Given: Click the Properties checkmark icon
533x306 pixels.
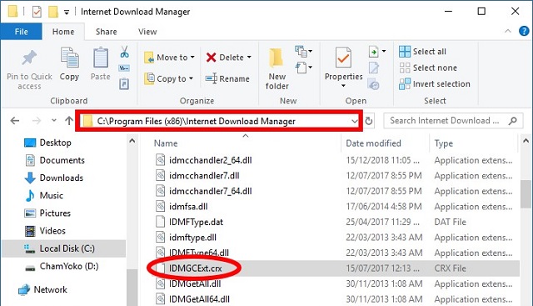Looking at the screenshot, I should (343, 58).
